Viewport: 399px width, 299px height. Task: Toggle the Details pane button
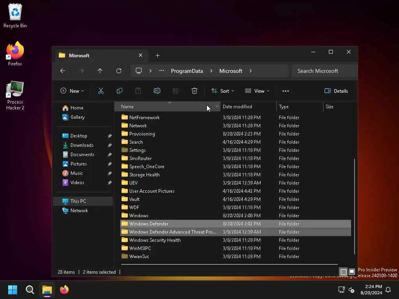[x=336, y=91]
